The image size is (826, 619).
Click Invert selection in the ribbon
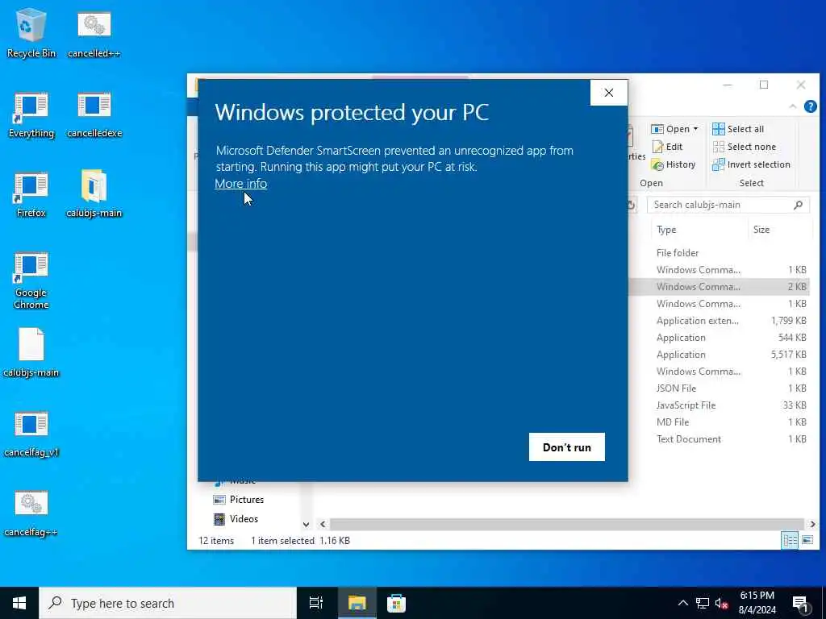[x=751, y=164]
